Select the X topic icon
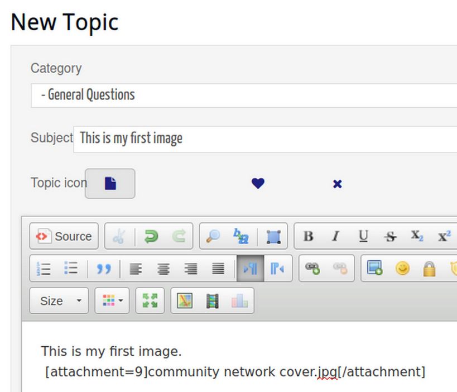Viewport: 457px width, 392px height. pyautogui.click(x=337, y=184)
